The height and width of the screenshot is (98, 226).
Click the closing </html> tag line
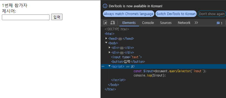110,89
